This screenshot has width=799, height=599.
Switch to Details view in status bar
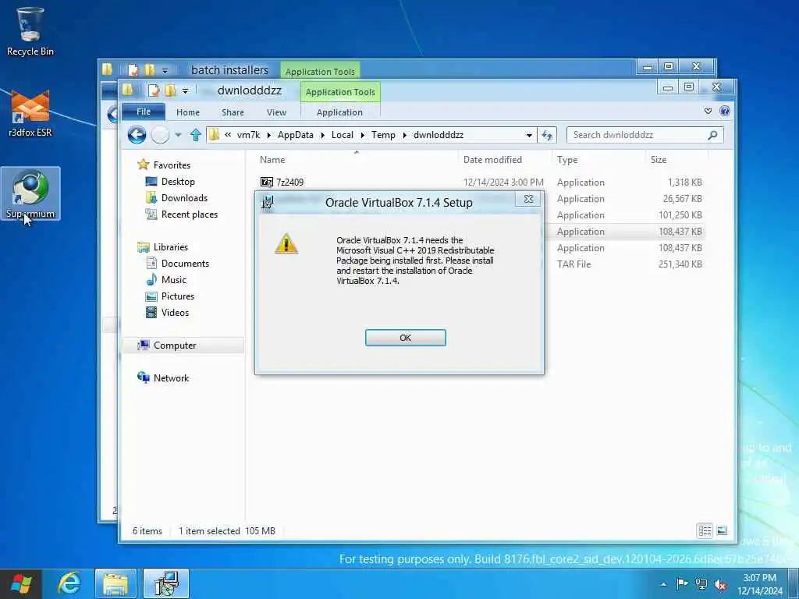(705, 530)
